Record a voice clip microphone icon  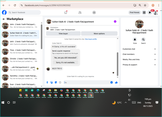pyautogui.click(x=47, y=83)
